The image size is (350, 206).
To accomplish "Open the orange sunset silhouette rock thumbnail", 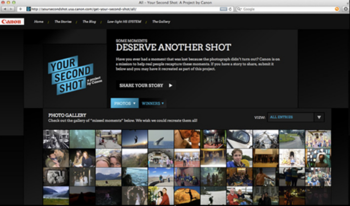I will coord(187,196).
